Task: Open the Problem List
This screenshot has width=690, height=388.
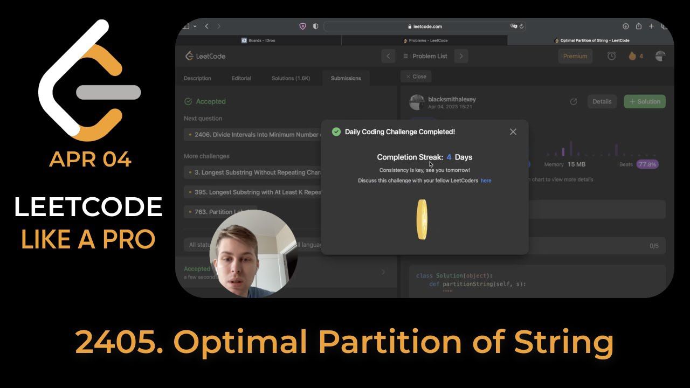Action: pos(425,56)
